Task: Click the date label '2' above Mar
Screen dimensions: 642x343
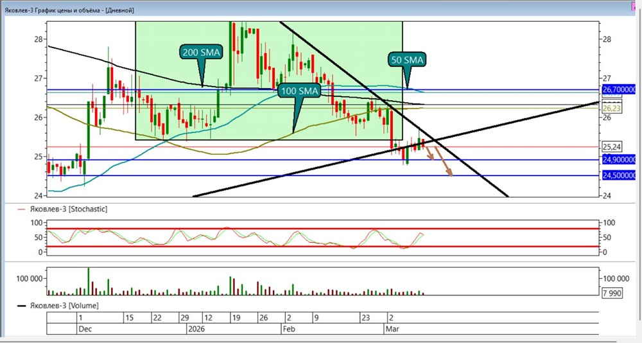Action: (391, 317)
